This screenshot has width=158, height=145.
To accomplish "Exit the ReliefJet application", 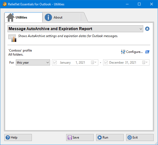I will (x=140, y=137).
